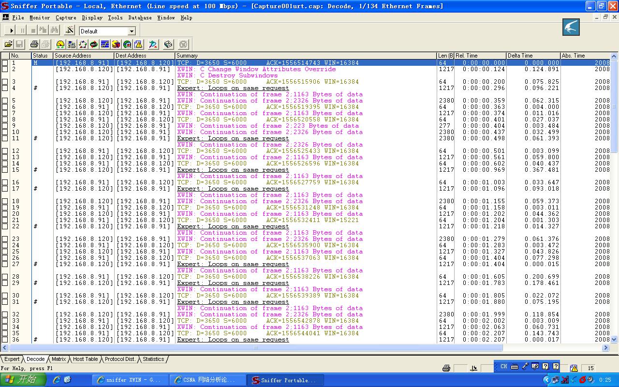Click the Alarm Log warning icon

[x=138, y=45]
